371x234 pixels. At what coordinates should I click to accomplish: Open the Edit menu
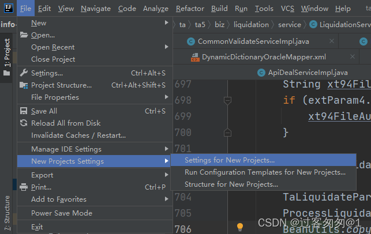tap(44, 9)
